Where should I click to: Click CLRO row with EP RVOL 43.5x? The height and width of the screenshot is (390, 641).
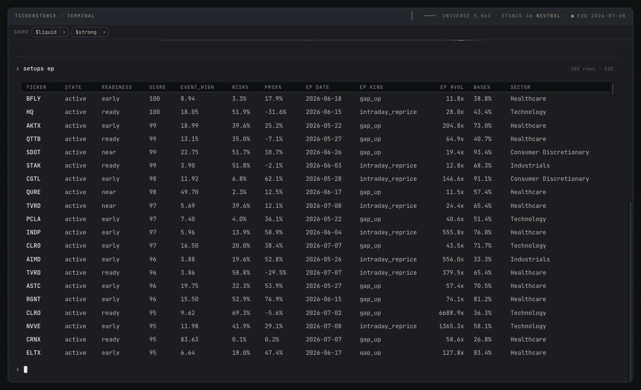click(x=316, y=246)
